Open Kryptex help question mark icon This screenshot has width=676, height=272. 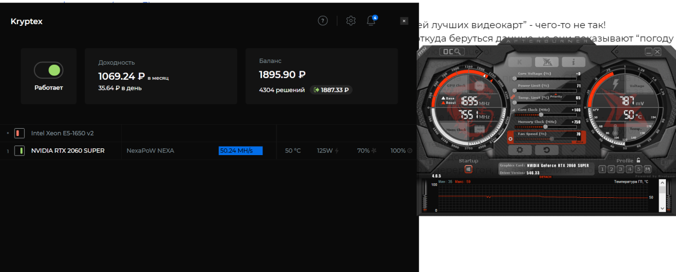point(323,21)
